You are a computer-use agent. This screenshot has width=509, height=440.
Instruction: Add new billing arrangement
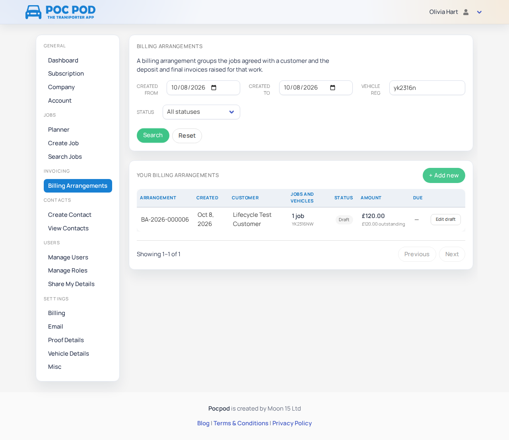click(444, 175)
